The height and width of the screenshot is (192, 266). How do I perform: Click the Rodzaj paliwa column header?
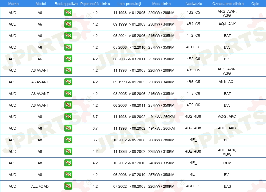66,4
